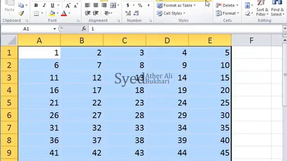287x161 pixels.
Task: Toggle Italic formatting
Action: (x=44, y=5)
